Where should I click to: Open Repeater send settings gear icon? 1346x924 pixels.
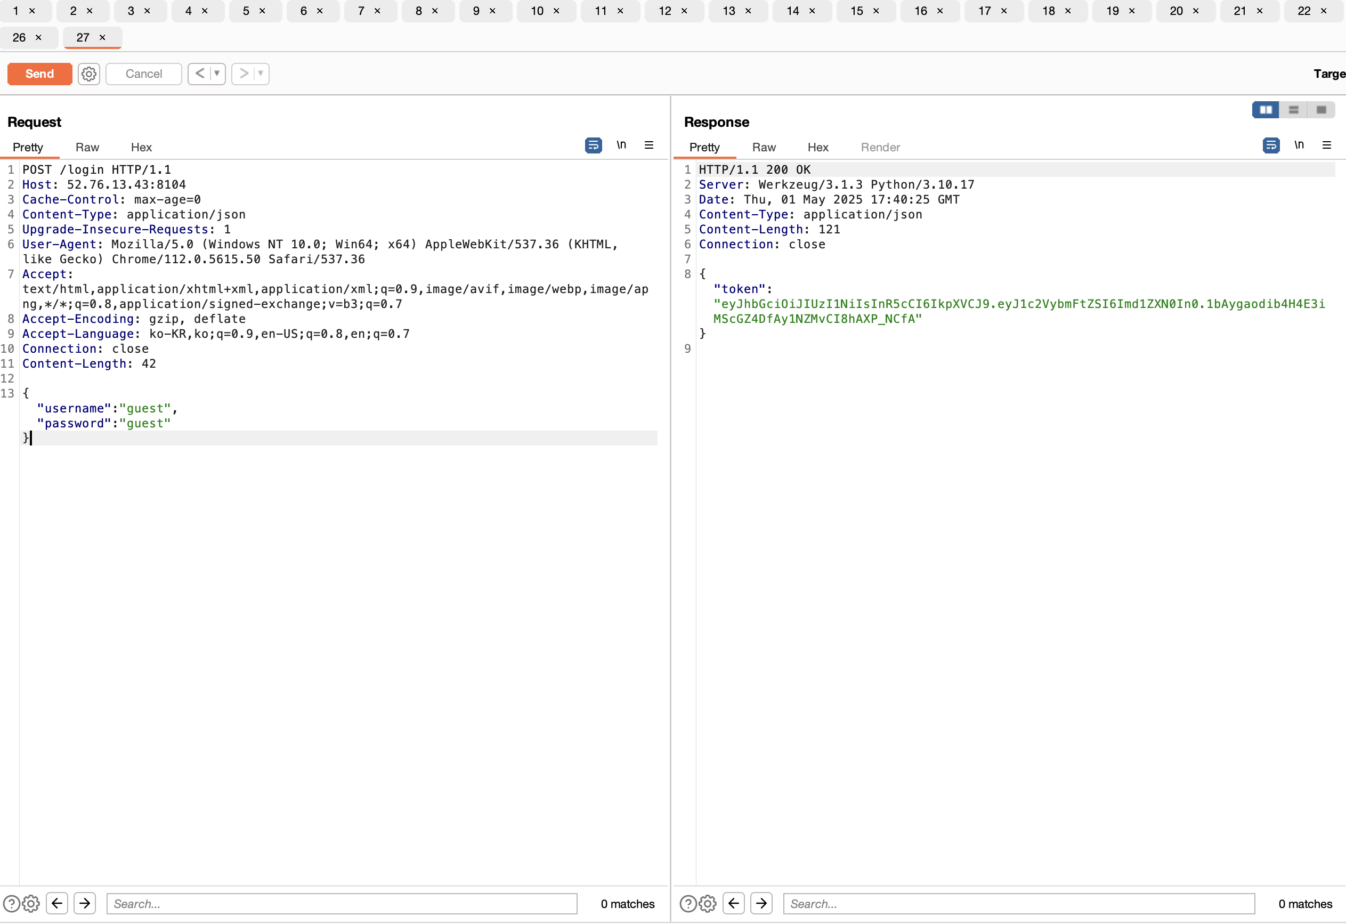click(x=88, y=74)
